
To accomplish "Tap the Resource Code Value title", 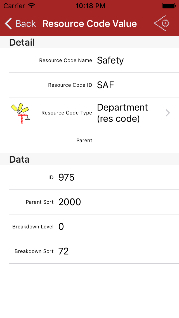I will coord(89,24).
